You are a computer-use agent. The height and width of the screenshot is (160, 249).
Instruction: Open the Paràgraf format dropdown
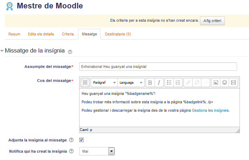[x=104, y=83]
